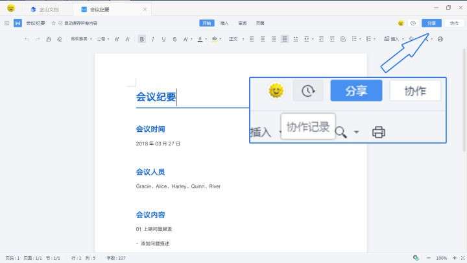
Task: Justify text alignment
Action: (x=285, y=39)
